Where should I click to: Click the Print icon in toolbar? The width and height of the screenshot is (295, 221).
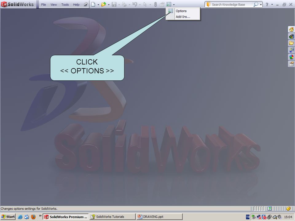coord(124,4)
